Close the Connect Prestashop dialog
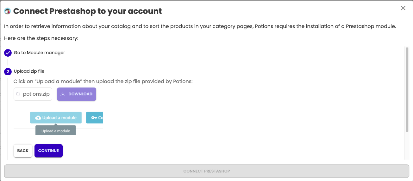 pos(403,8)
